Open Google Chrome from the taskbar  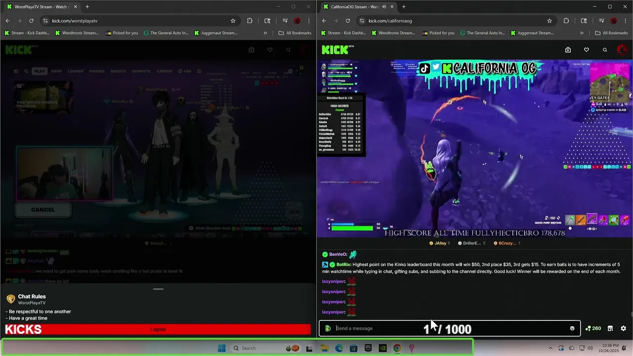[397, 348]
